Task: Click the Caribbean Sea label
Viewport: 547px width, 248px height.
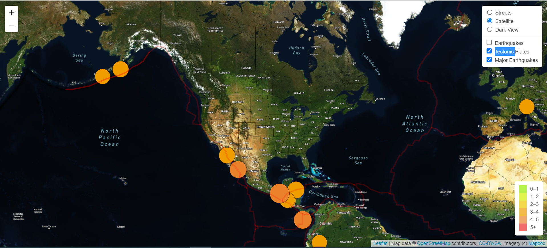Action: click(x=324, y=195)
